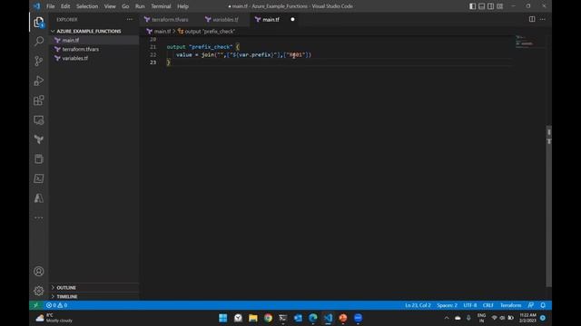Click the editor vertical scrollbar
The height and width of the screenshot is (326, 581).
548,206
